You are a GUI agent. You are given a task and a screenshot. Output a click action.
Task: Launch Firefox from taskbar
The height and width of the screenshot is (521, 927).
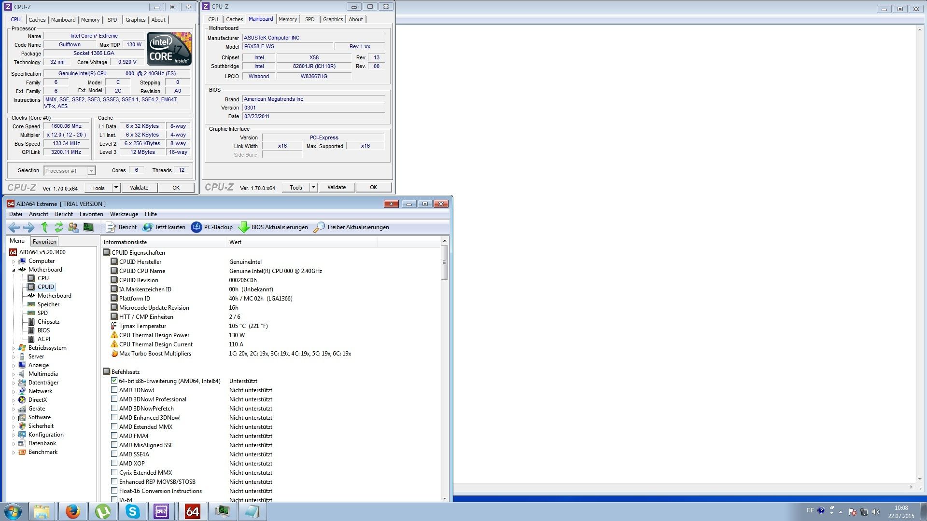tap(72, 511)
